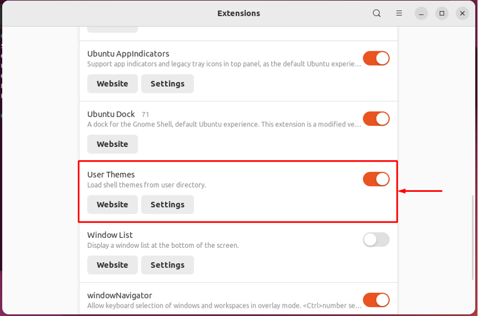Viewport: 478px width, 316px height.
Task: Maximize the Extensions window
Action: (442, 13)
